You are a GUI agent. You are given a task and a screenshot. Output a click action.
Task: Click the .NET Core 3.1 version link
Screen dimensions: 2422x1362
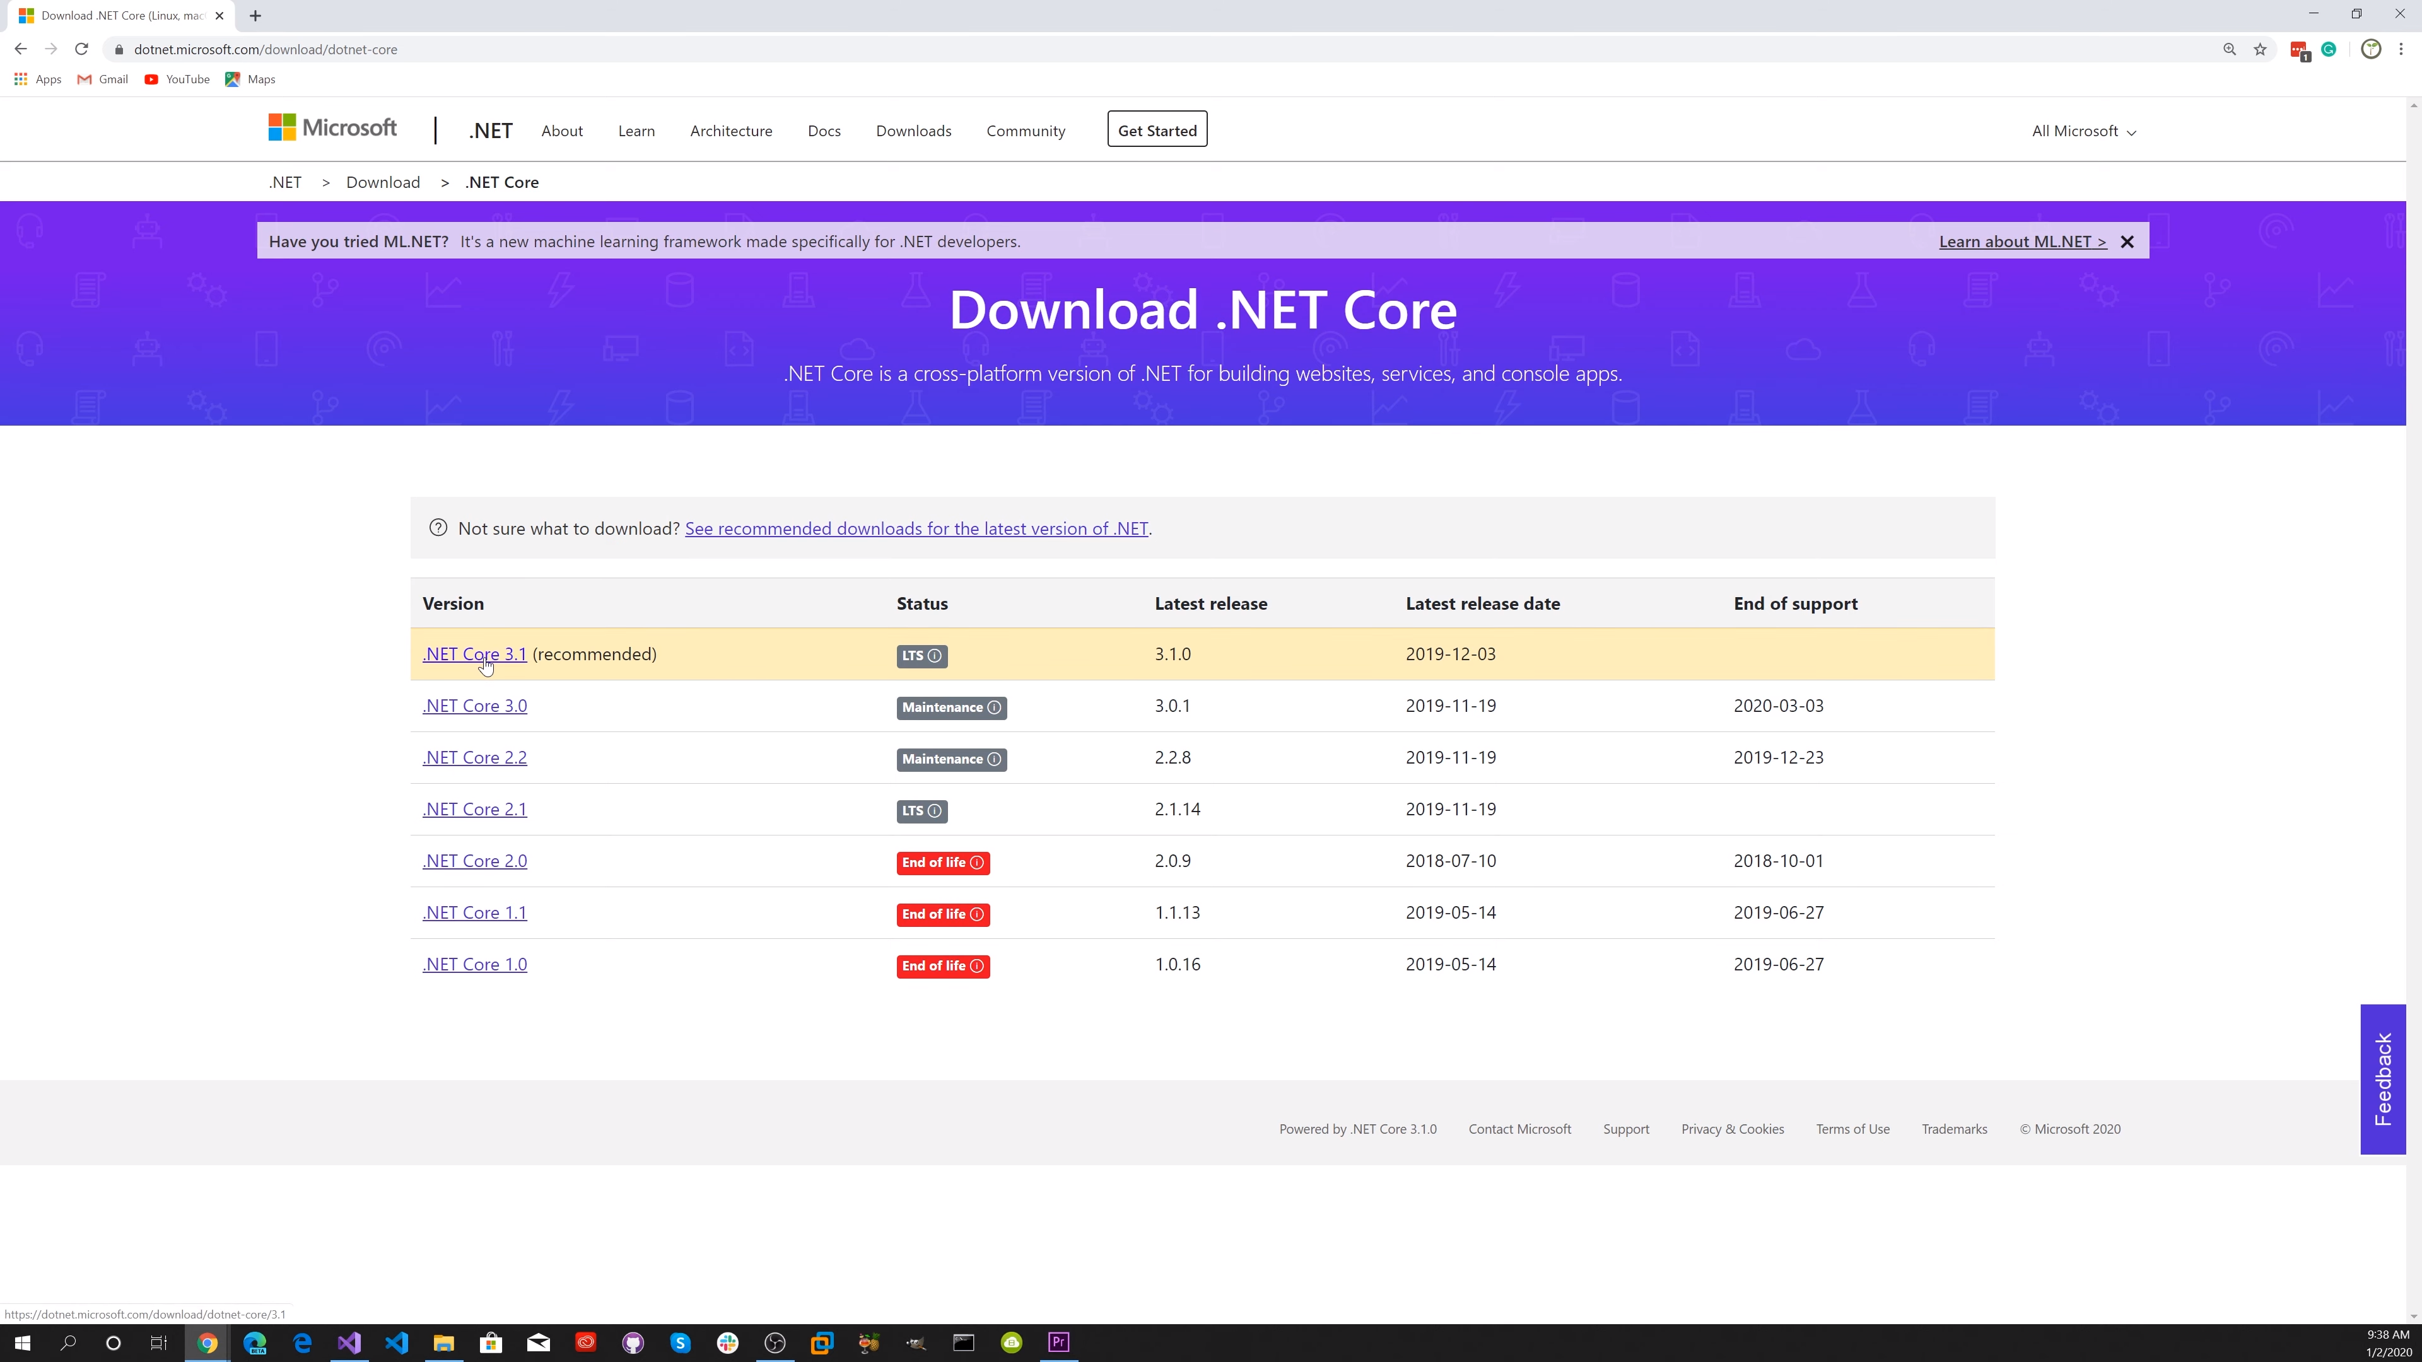pyautogui.click(x=475, y=655)
